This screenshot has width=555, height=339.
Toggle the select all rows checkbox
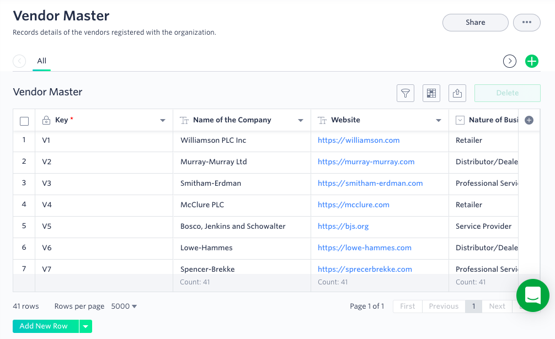coord(24,121)
